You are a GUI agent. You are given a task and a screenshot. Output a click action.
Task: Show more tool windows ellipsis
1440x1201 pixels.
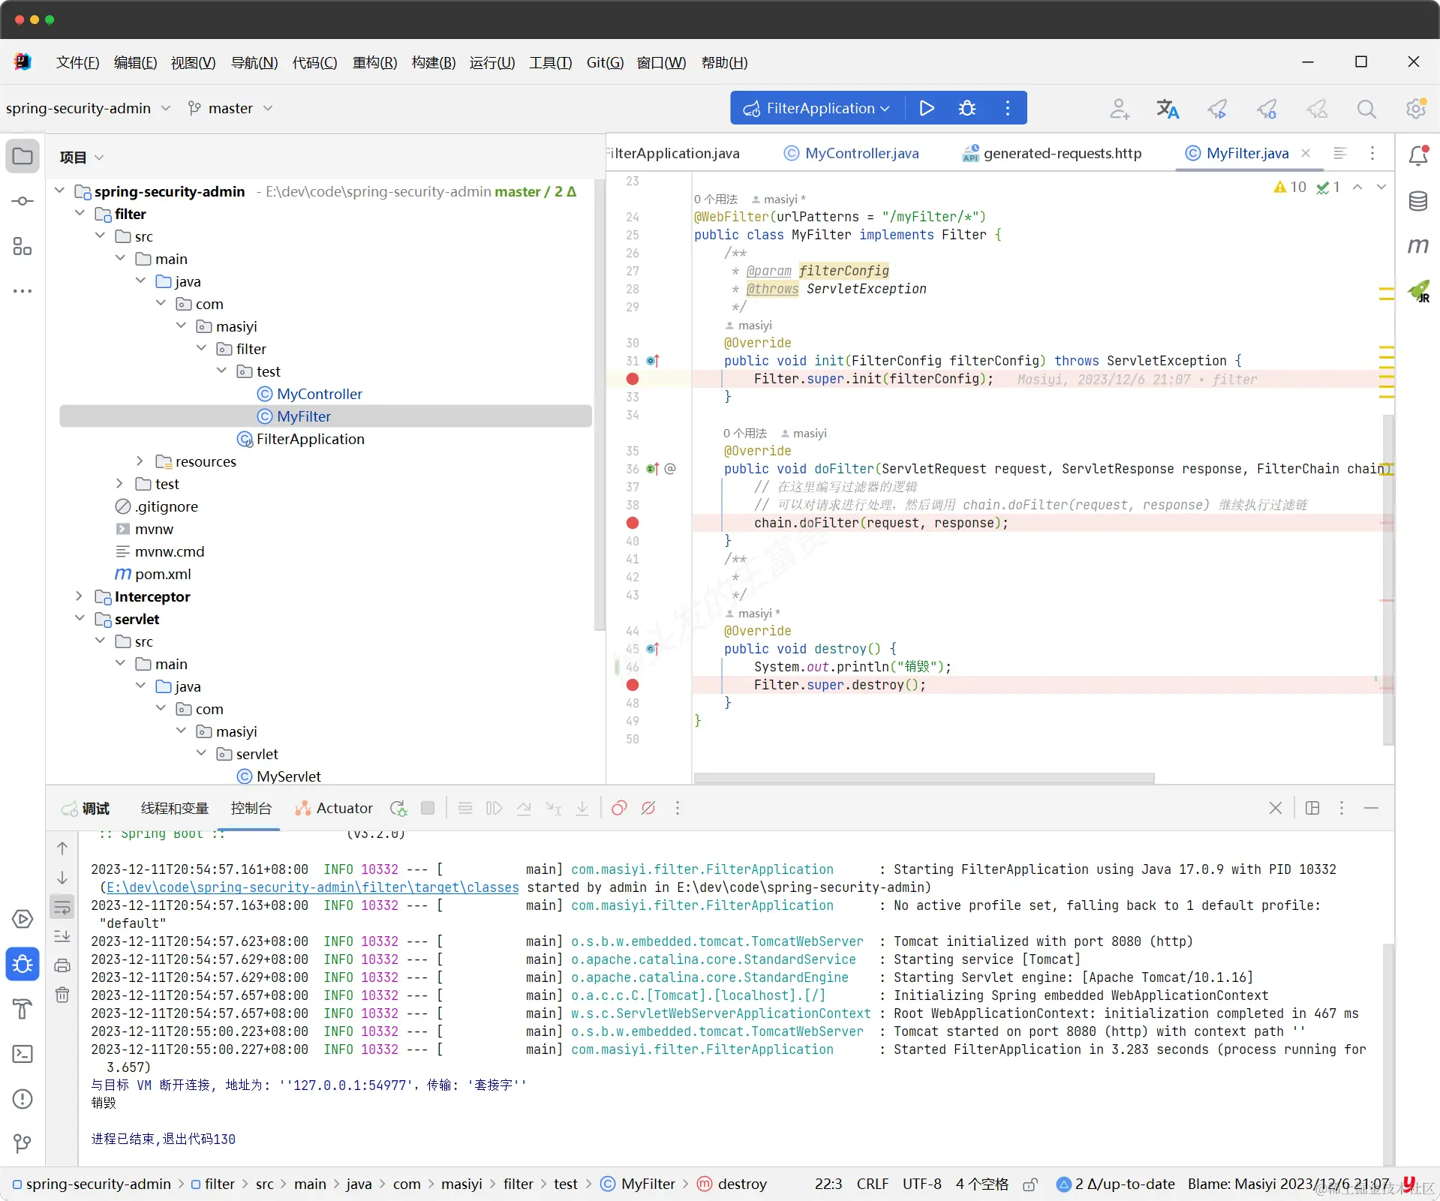[23, 291]
